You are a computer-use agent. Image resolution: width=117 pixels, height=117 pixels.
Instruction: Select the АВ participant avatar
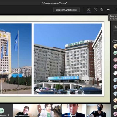coord(115,80)
